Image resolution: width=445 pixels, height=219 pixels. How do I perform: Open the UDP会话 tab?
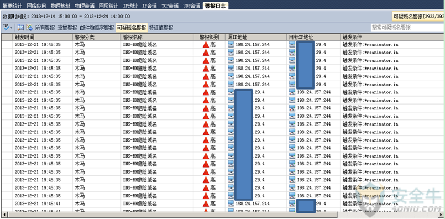pos(192,6)
